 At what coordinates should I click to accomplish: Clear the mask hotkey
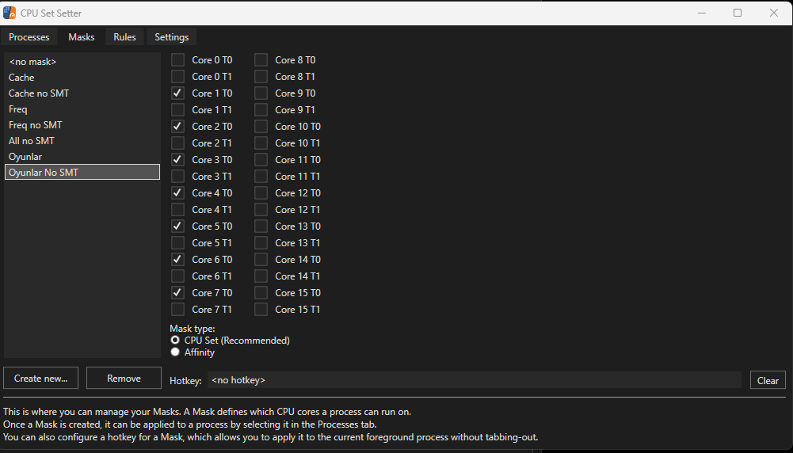pos(768,381)
